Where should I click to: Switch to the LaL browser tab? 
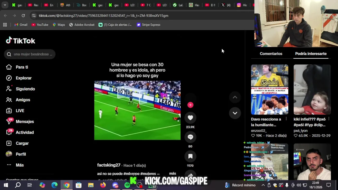click(178, 5)
